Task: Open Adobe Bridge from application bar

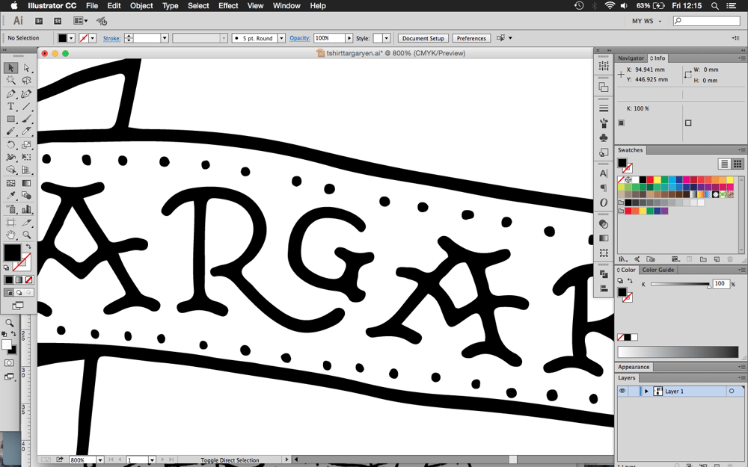Action: 39,21
